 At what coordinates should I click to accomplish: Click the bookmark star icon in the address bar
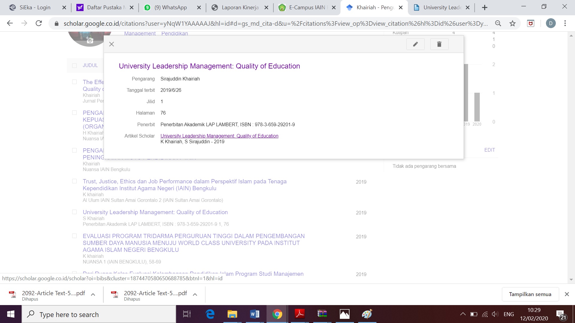tap(513, 23)
